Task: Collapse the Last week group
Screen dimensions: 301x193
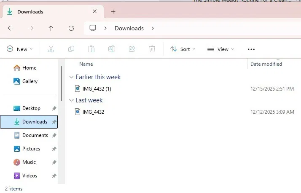Action: tap(71, 100)
